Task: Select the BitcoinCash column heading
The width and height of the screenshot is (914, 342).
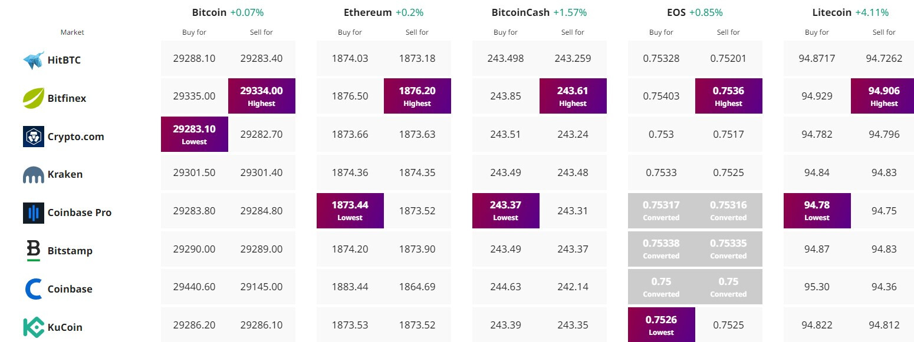Action: coord(520,12)
